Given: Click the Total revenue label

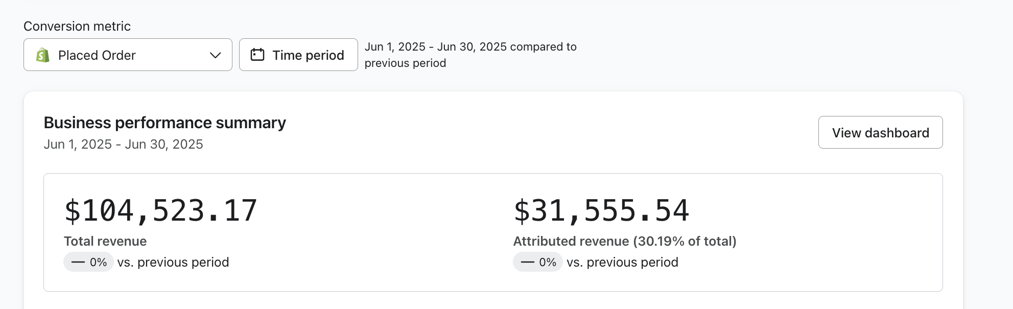Looking at the screenshot, I should [105, 241].
